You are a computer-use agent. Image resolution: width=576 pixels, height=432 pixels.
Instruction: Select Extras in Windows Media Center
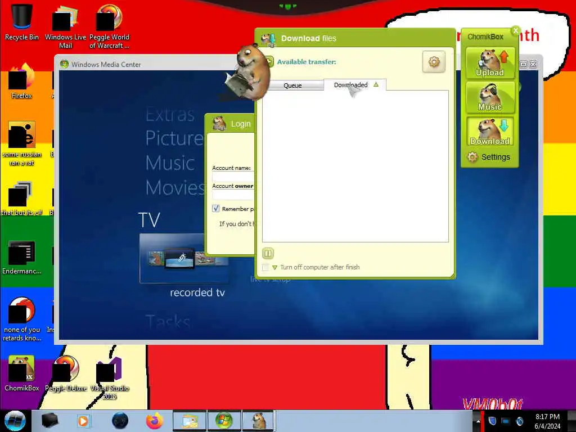coord(170,114)
